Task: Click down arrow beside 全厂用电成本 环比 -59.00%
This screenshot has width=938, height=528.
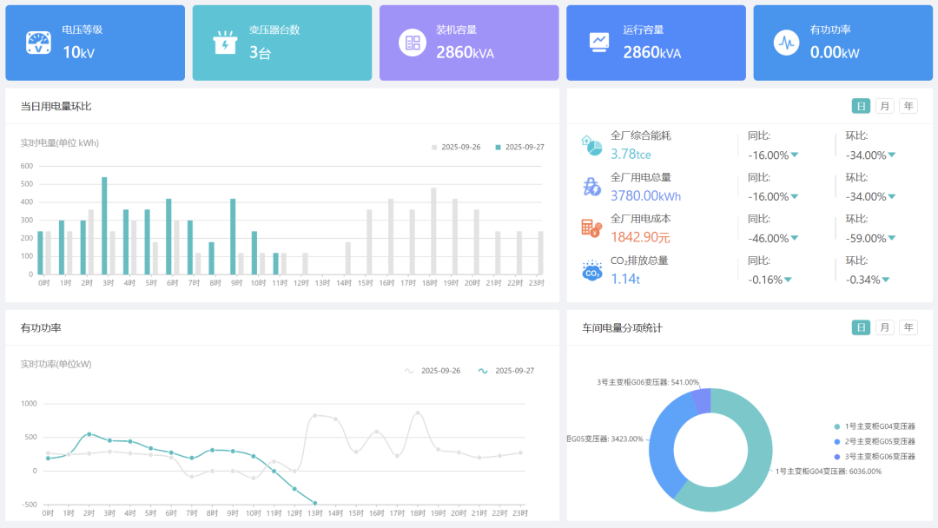Action: tap(892, 238)
